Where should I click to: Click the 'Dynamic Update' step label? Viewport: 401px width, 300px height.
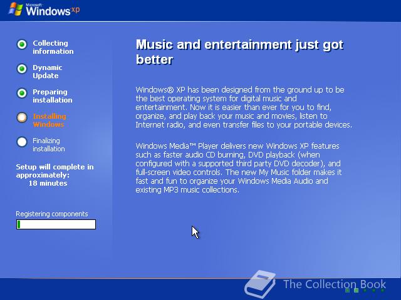pos(48,72)
